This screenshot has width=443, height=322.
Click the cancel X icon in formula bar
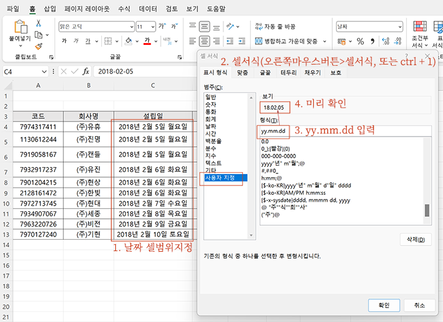click(x=63, y=71)
